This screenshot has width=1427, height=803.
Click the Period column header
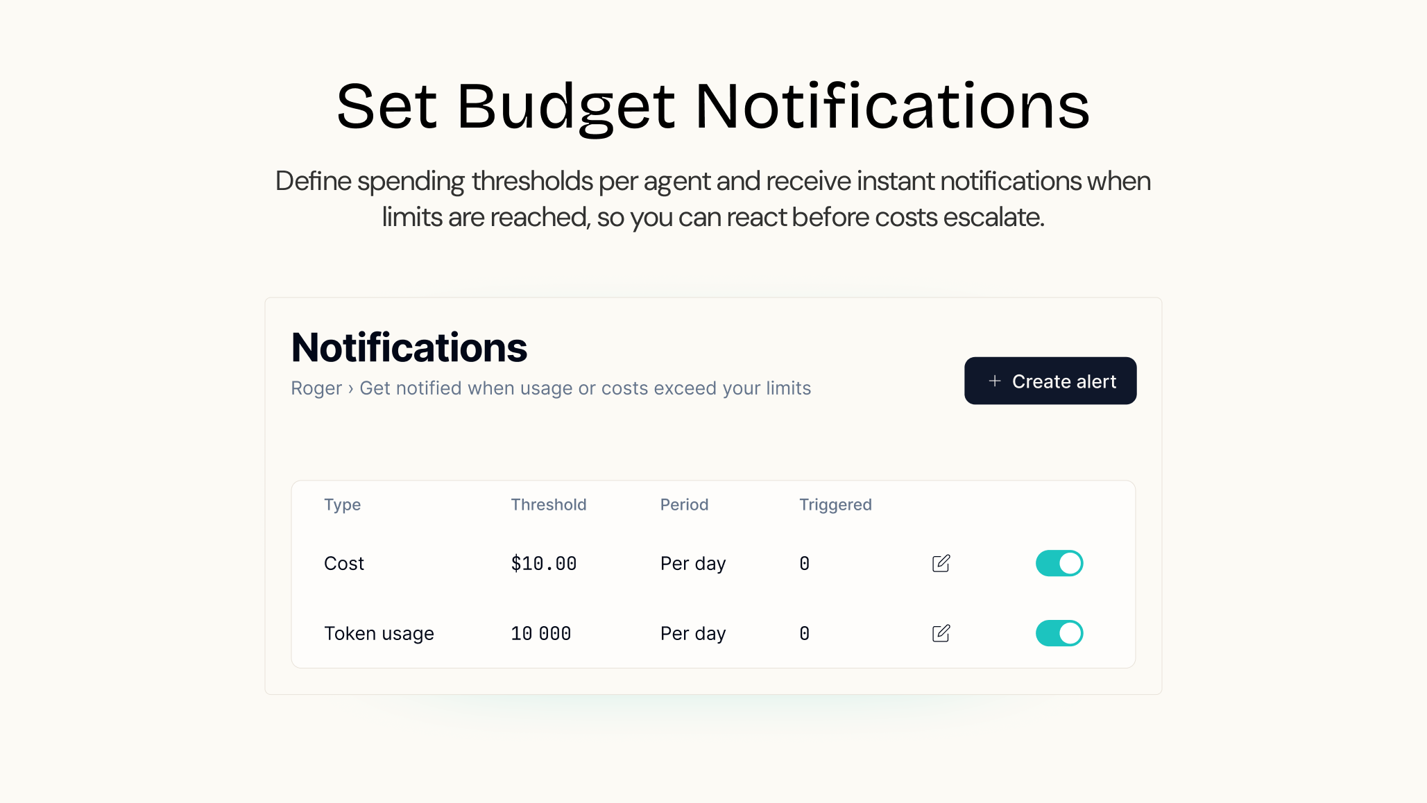[x=684, y=505]
